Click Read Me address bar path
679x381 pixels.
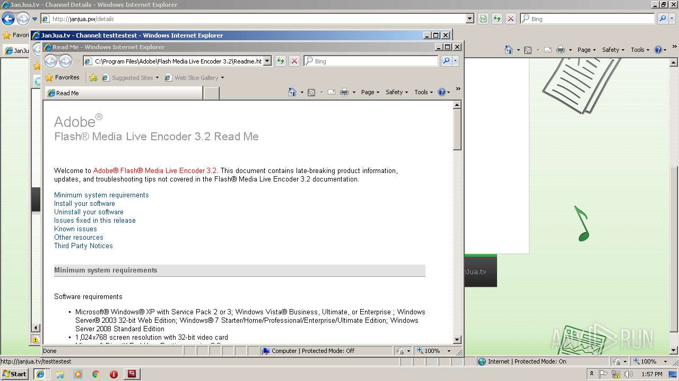(178, 61)
